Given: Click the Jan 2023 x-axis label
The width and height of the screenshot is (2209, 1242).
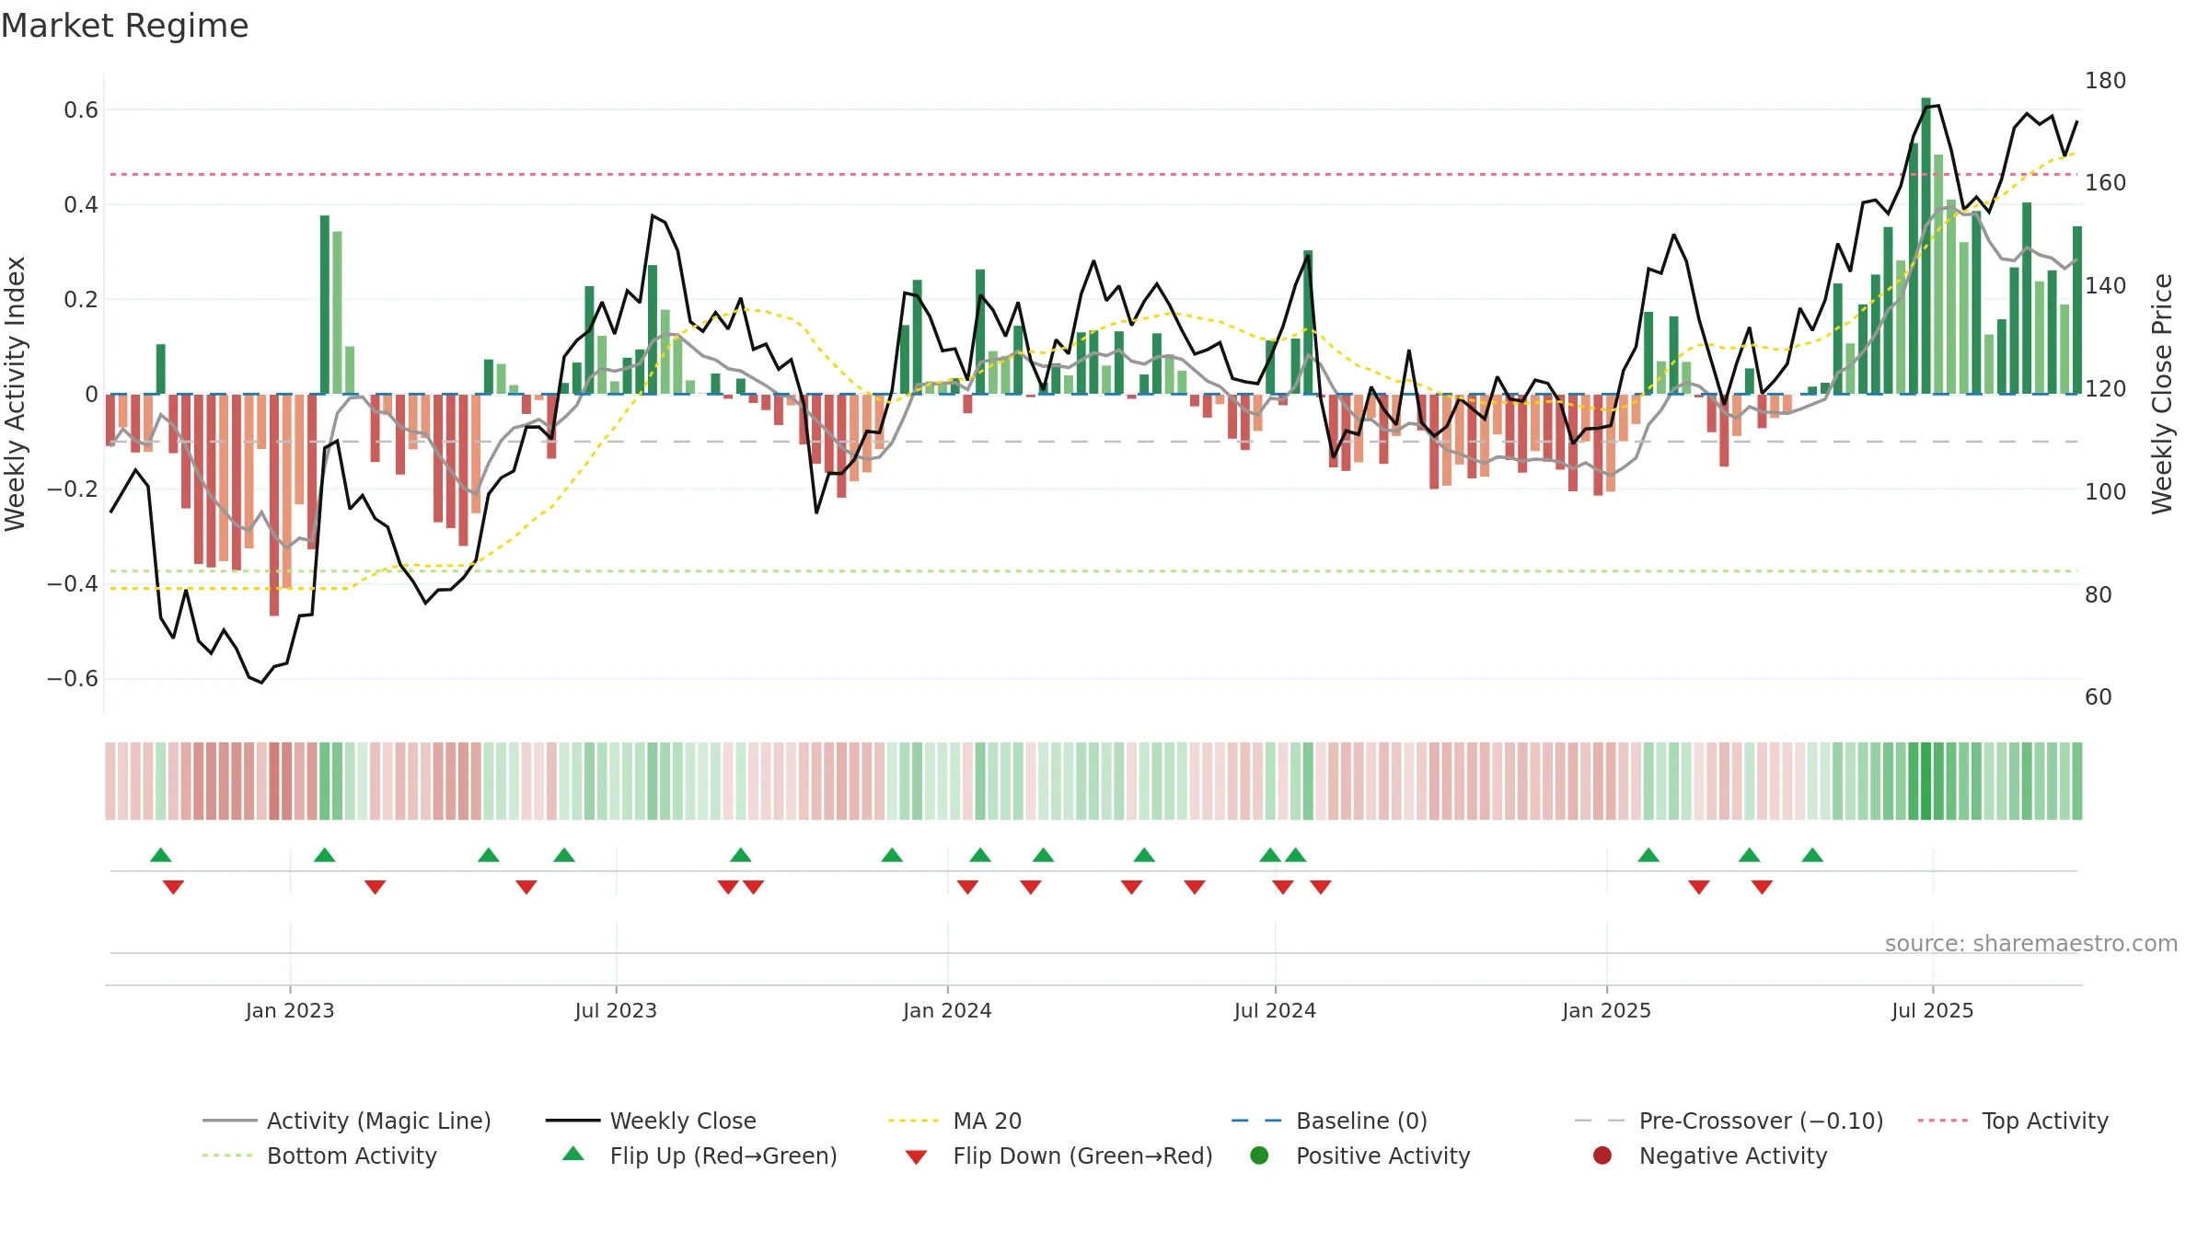Looking at the screenshot, I should coord(290,1010).
